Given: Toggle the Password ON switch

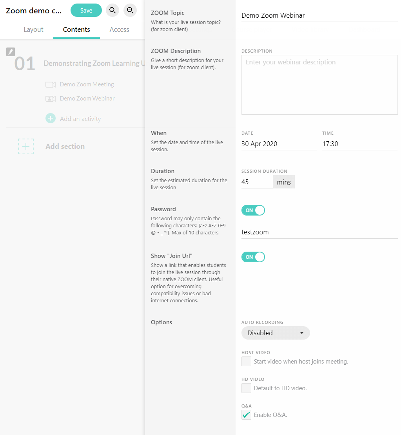Looking at the screenshot, I should (x=253, y=210).
